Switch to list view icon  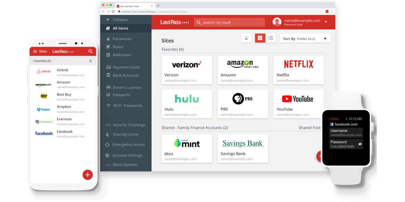coord(271,38)
